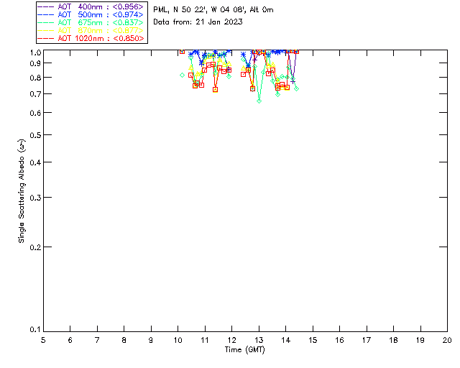
Task: Click the PML station location header text
Action: (x=213, y=10)
